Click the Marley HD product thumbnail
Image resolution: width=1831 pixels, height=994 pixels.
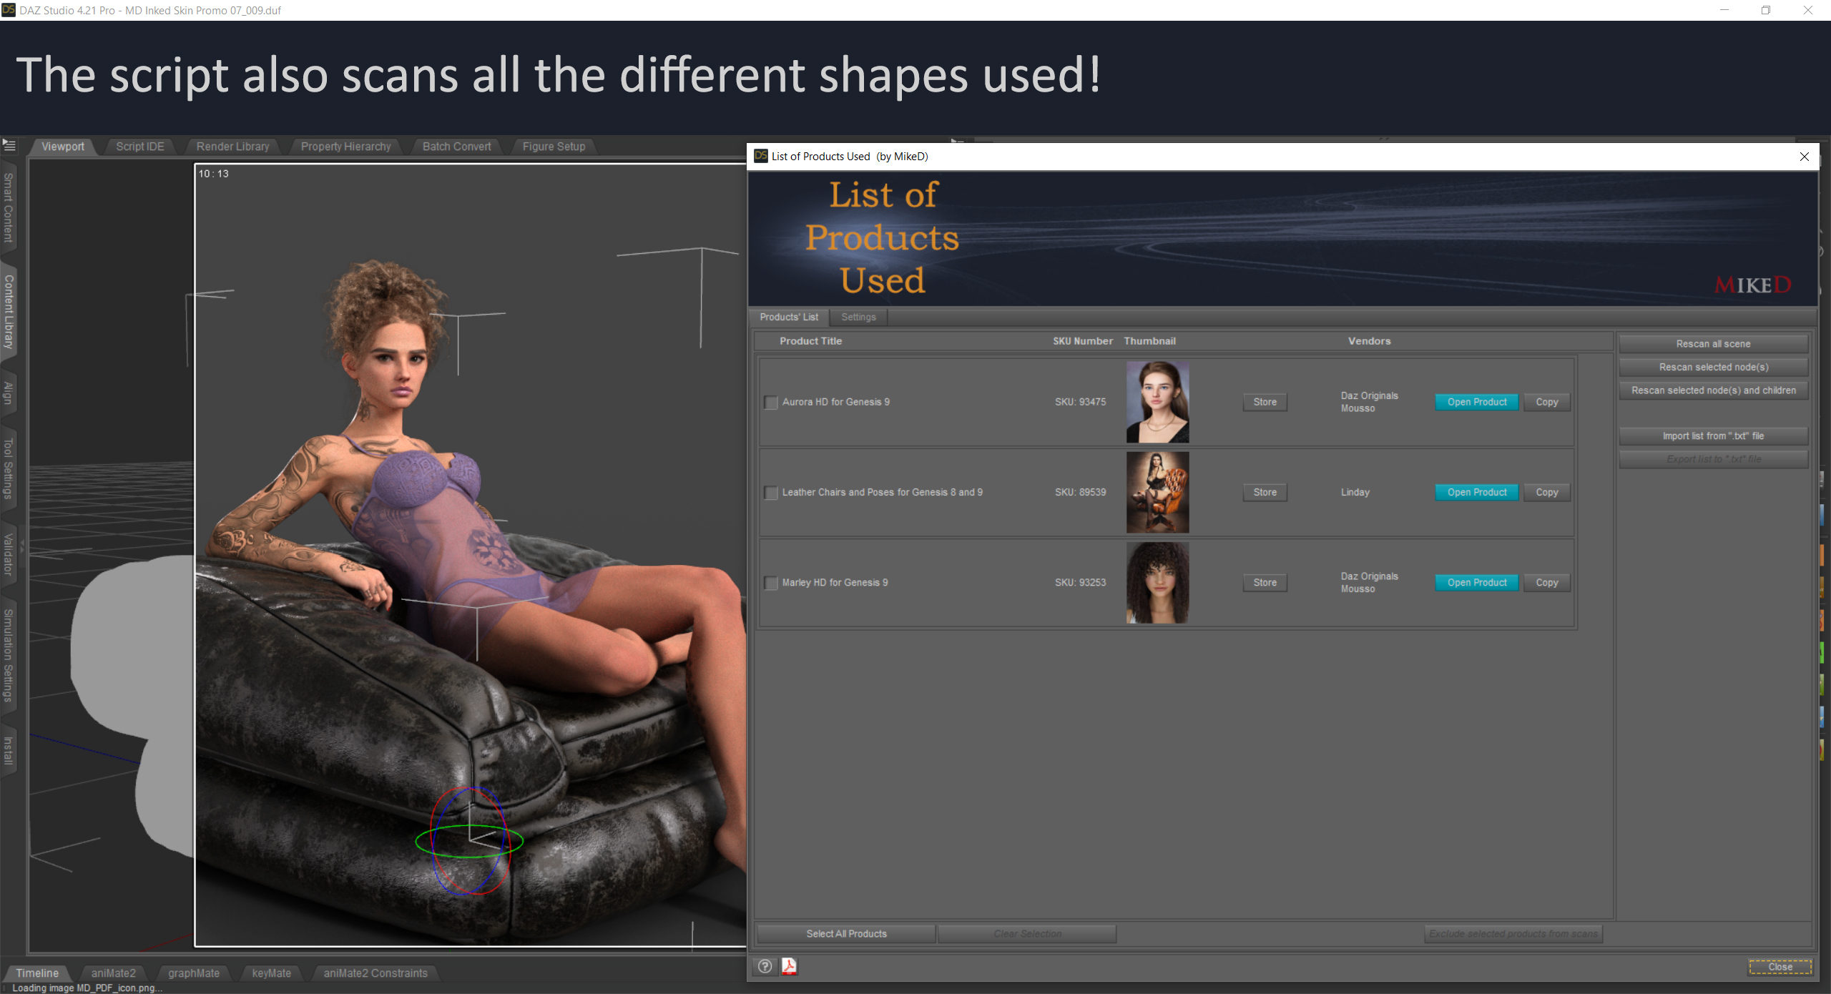tap(1157, 582)
